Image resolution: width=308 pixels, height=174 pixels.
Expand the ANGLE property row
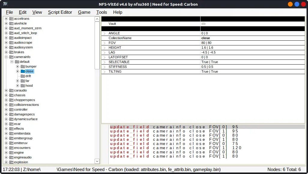coord(104,33)
